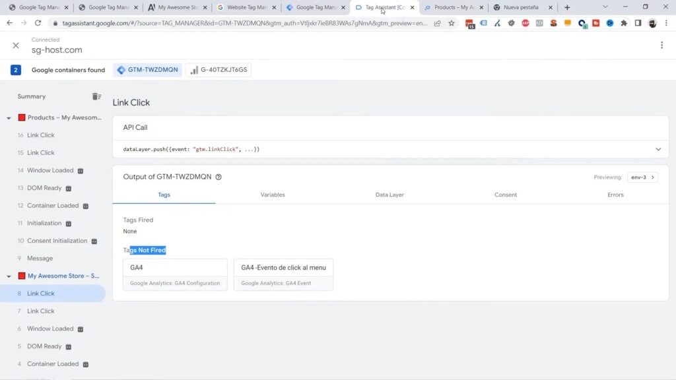Select event 9 Message
Screen dimensions: 676x380
point(53,259)
